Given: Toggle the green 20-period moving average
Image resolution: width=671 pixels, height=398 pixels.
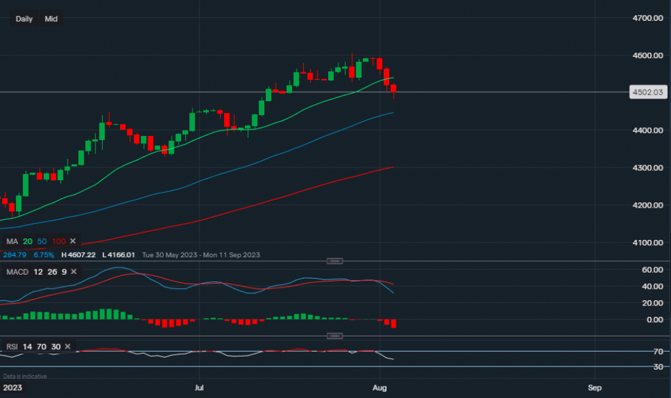Looking at the screenshot, I should point(27,241).
